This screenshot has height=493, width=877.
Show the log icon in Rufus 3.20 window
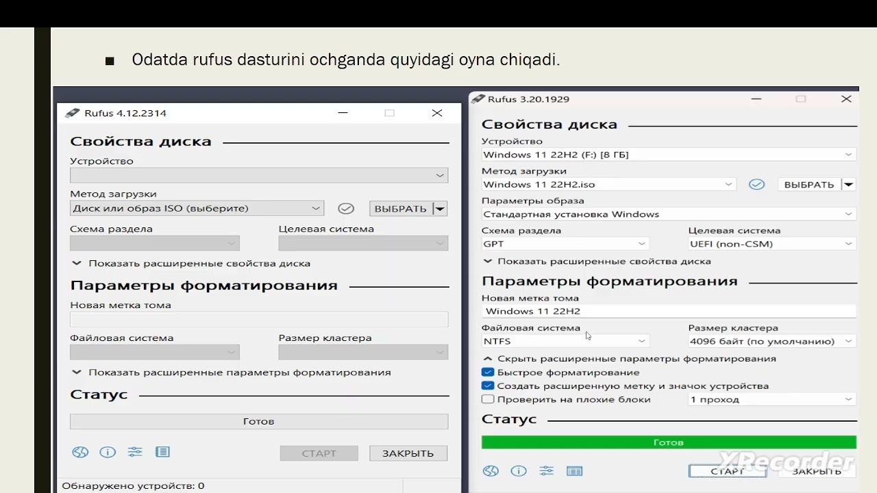pyautogui.click(x=574, y=471)
